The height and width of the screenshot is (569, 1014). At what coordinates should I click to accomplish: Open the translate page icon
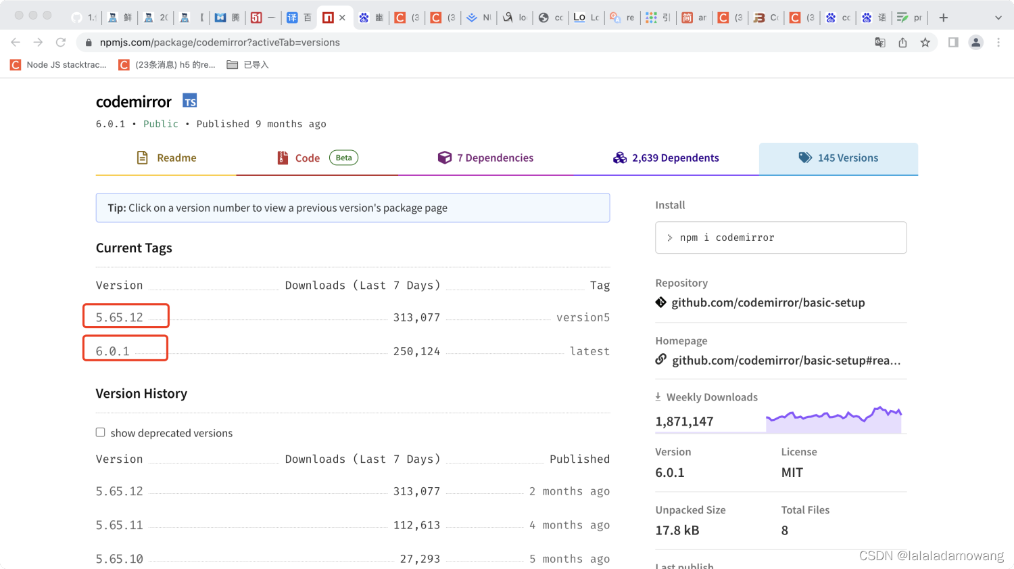880,43
